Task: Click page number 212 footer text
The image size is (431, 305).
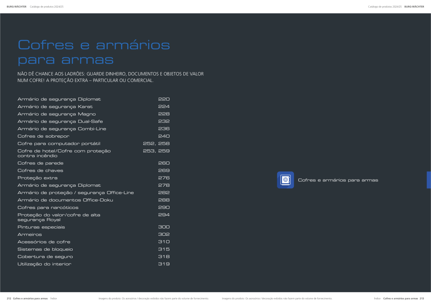Action: (x=9, y=298)
